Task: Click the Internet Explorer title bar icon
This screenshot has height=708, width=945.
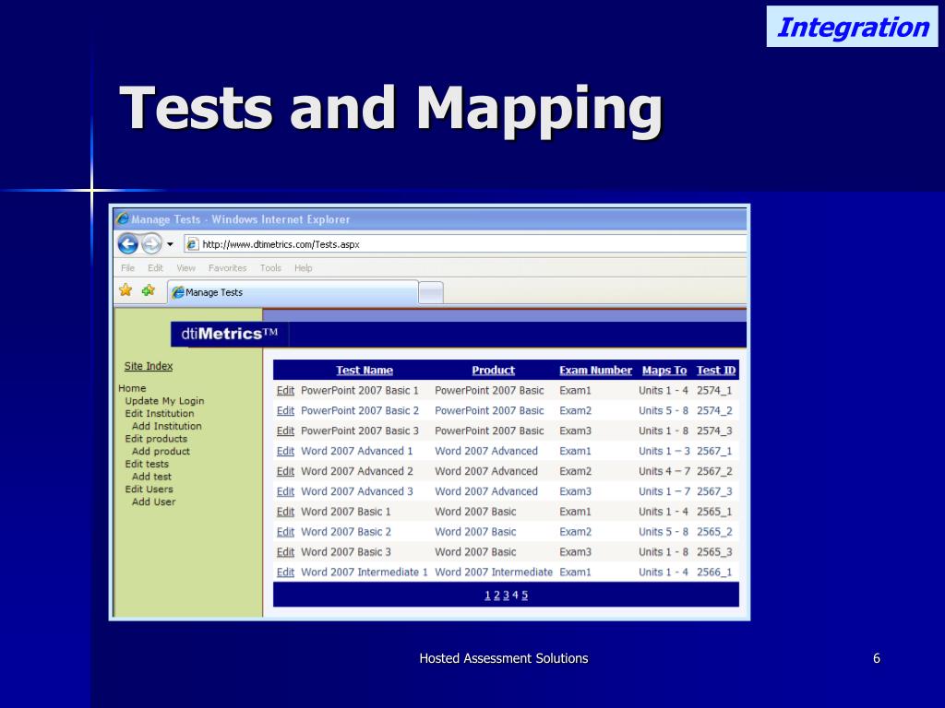Action: coord(123,218)
